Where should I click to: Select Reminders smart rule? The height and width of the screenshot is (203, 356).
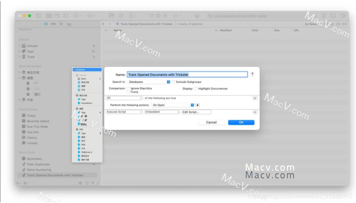click(34, 159)
